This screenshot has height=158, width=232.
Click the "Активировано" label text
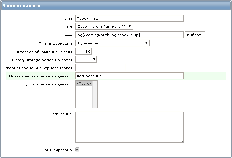(x=58, y=150)
